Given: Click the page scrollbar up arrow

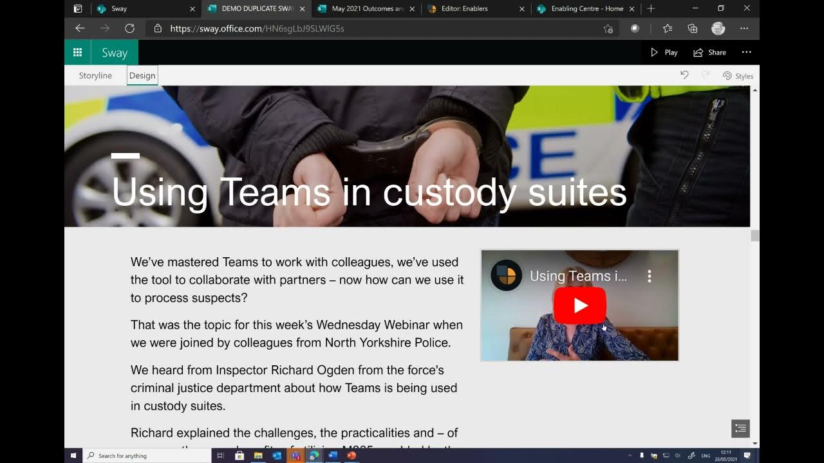Looking at the screenshot, I should coord(755,90).
